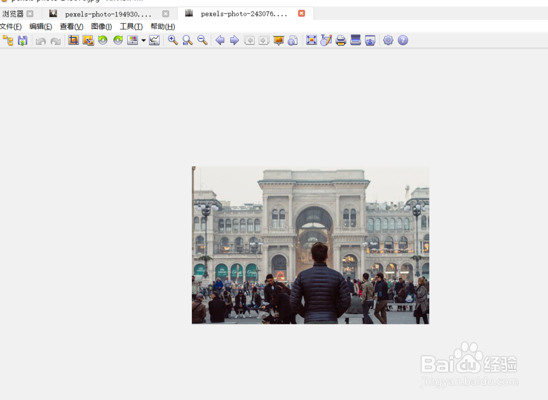Open the 帮助(H) menu
Image resolution: width=548 pixels, height=400 pixels.
(x=163, y=26)
